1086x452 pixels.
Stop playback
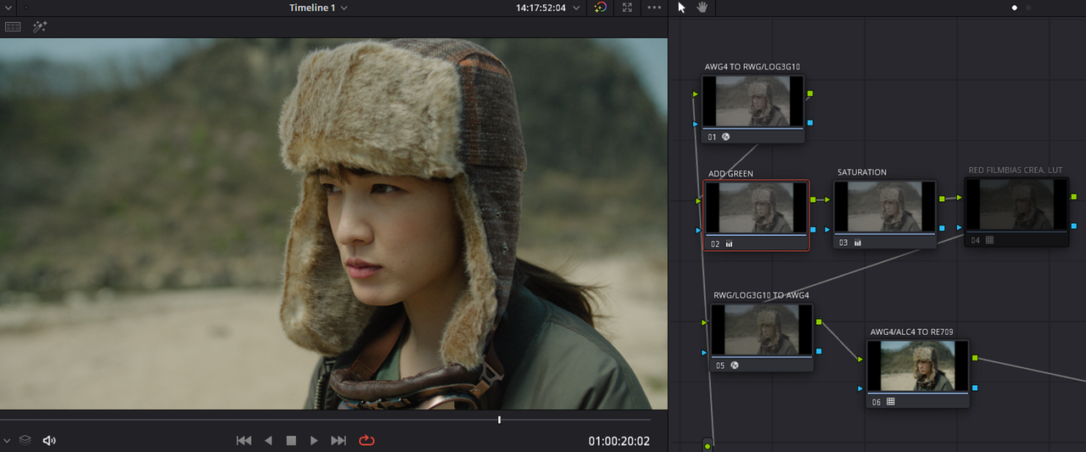pos(291,441)
